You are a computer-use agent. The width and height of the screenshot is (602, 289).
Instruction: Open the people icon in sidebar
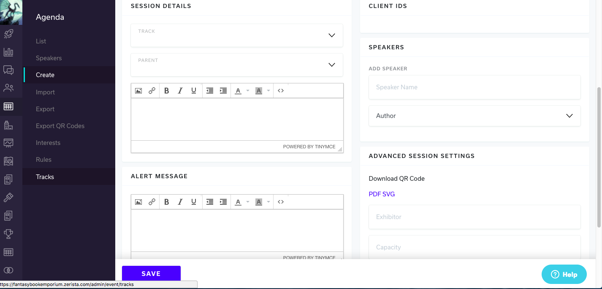(x=8, y=88)
